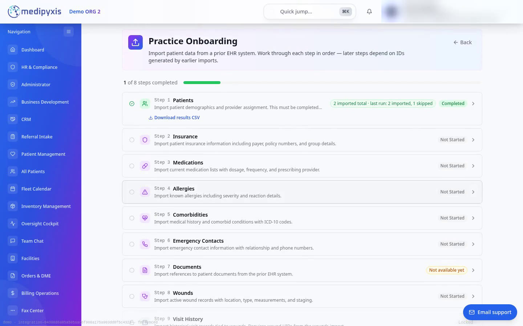Open Referral Intake in the navigation
This screenshot has width=523, height=326.
tap(41, 137)
